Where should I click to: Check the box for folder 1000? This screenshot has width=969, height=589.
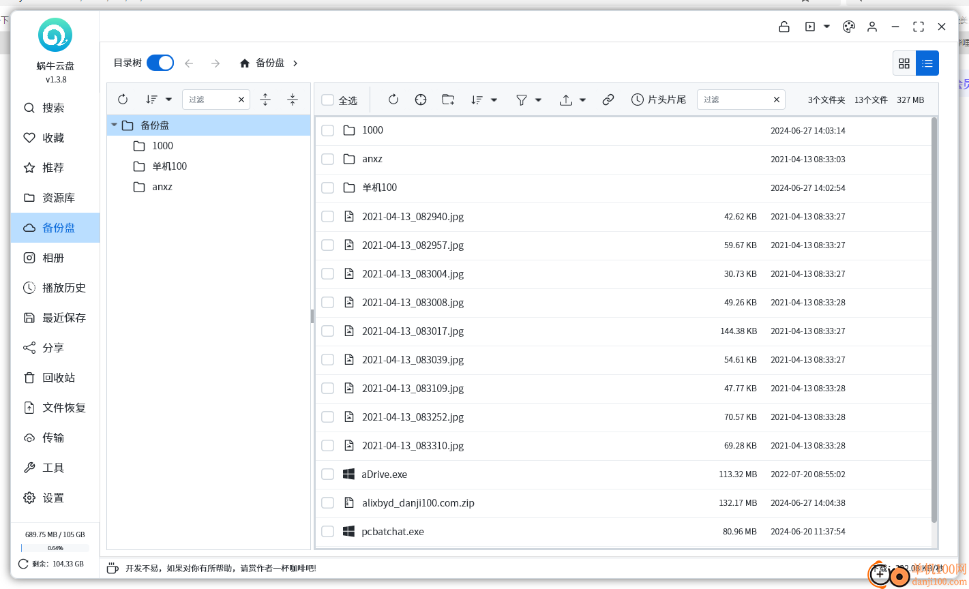(x=328, y=130)
